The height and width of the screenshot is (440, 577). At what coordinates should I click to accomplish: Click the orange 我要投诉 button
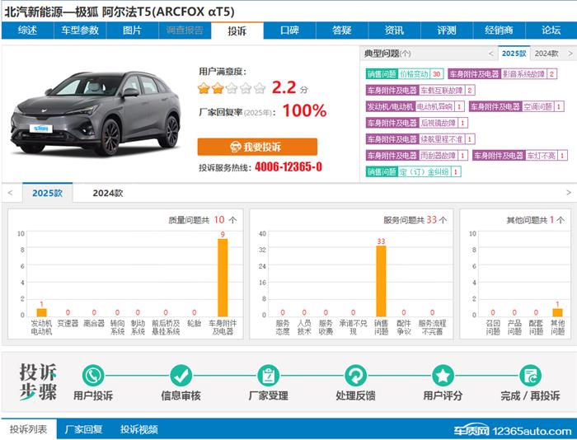[257, 147]
